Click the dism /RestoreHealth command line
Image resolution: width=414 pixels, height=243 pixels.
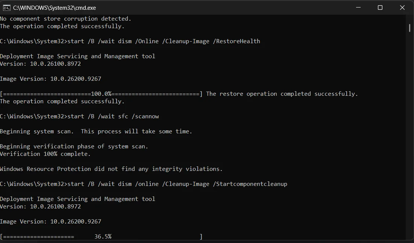click(x=130, y=41)
